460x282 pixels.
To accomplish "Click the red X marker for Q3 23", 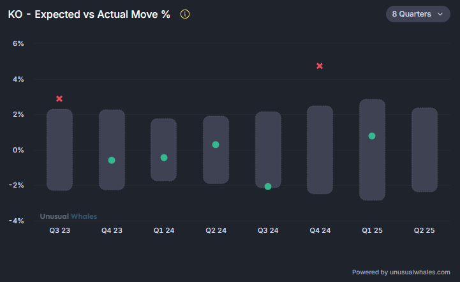I will [x=59, y=99].
